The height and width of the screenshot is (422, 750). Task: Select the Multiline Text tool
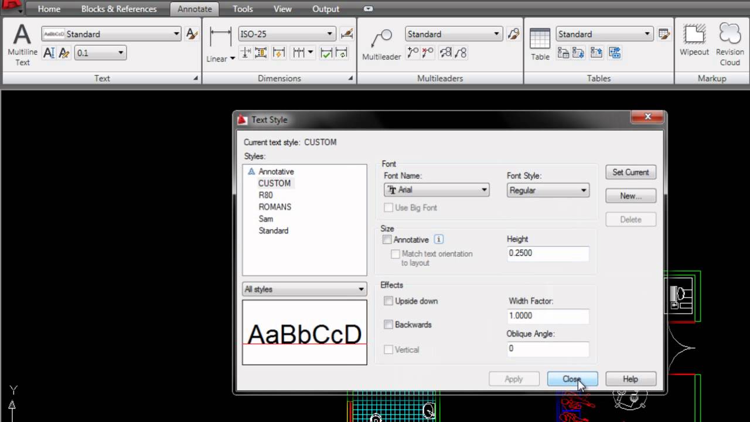tap(22, 45)
